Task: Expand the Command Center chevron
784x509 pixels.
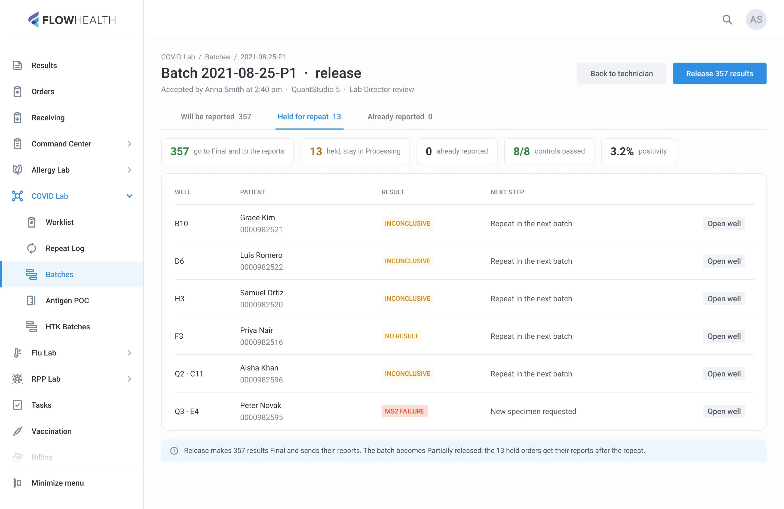Action: point(130,144)
